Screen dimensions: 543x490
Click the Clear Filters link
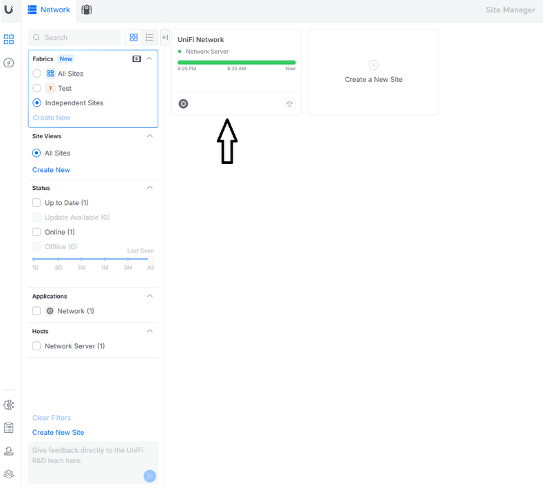pos(52,418)
